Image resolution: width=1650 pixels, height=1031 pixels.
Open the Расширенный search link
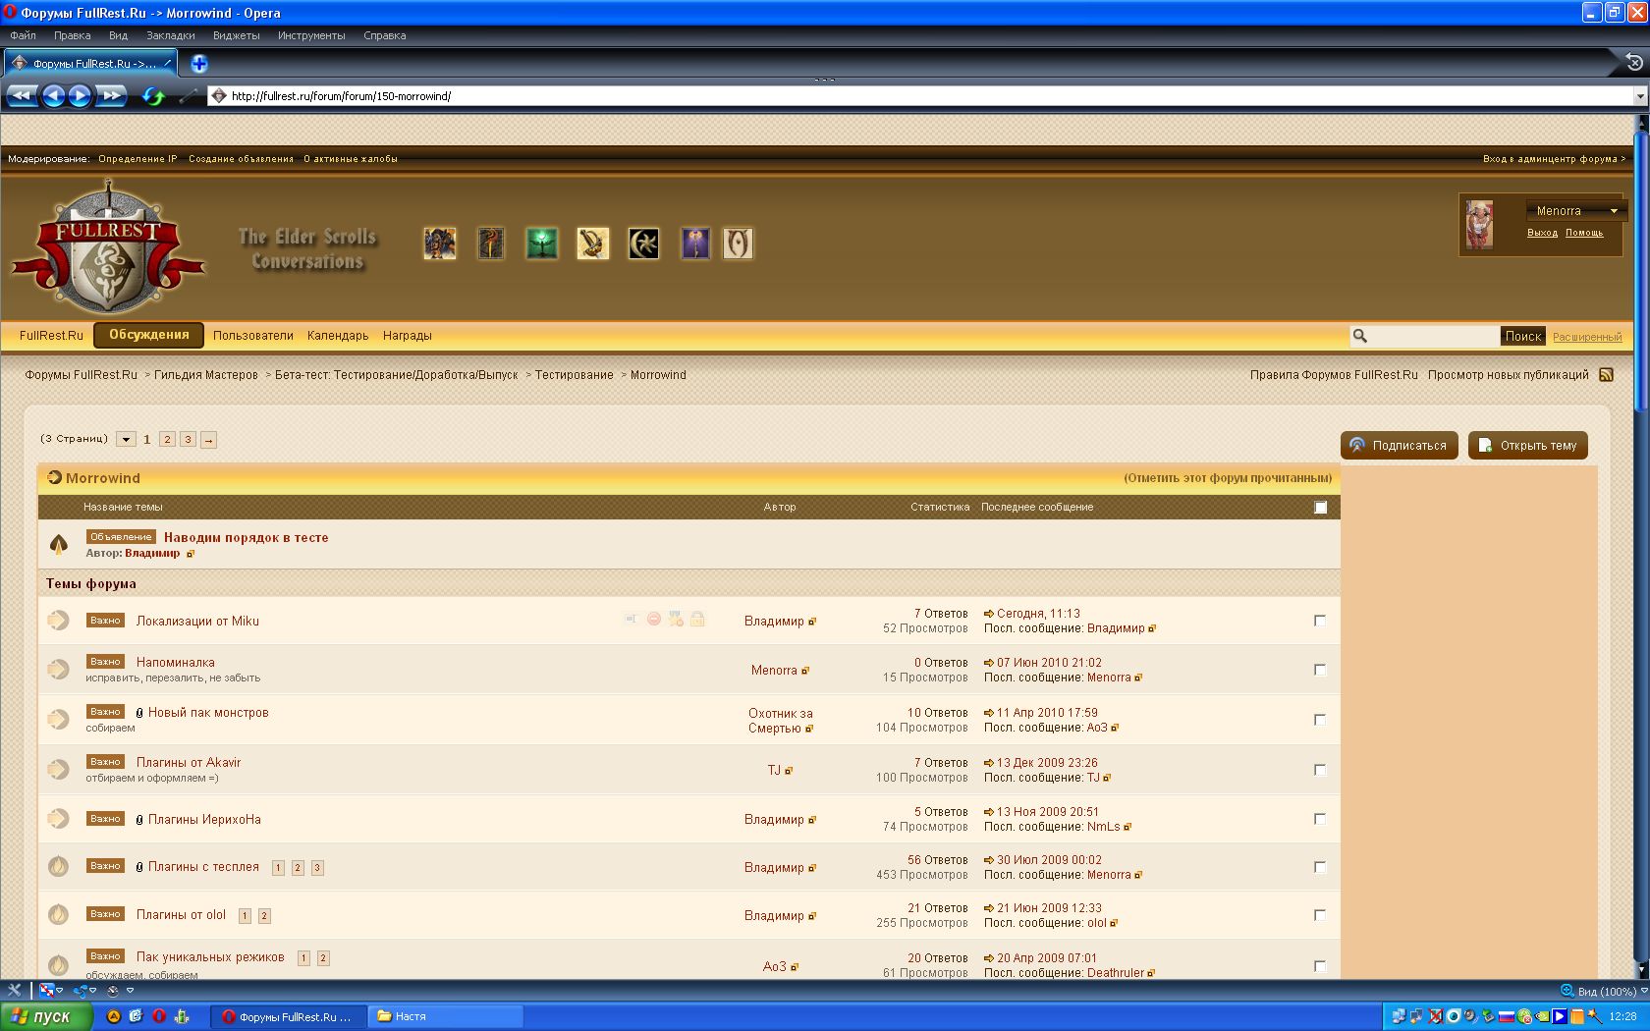pyautogui.click(x=1587, y=337)
